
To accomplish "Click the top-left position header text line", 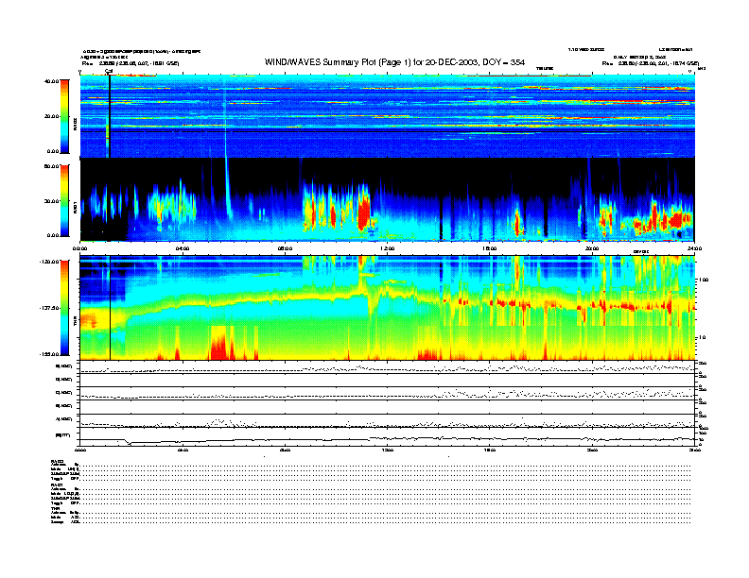I will tap(131, 63).
